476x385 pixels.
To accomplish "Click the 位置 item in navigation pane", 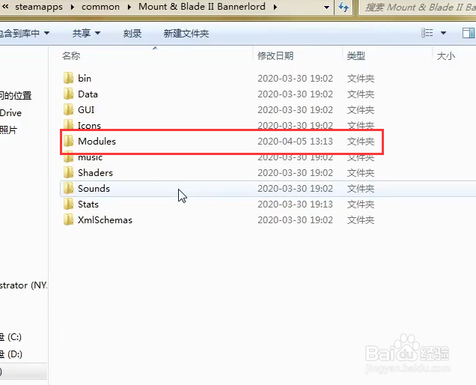I will click(x=16, y=96).
